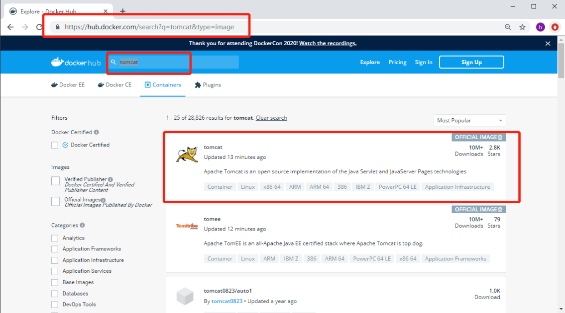Viewport: 565px width, 313px height.
Task: Click the Categories info icon
Action: 83,225
